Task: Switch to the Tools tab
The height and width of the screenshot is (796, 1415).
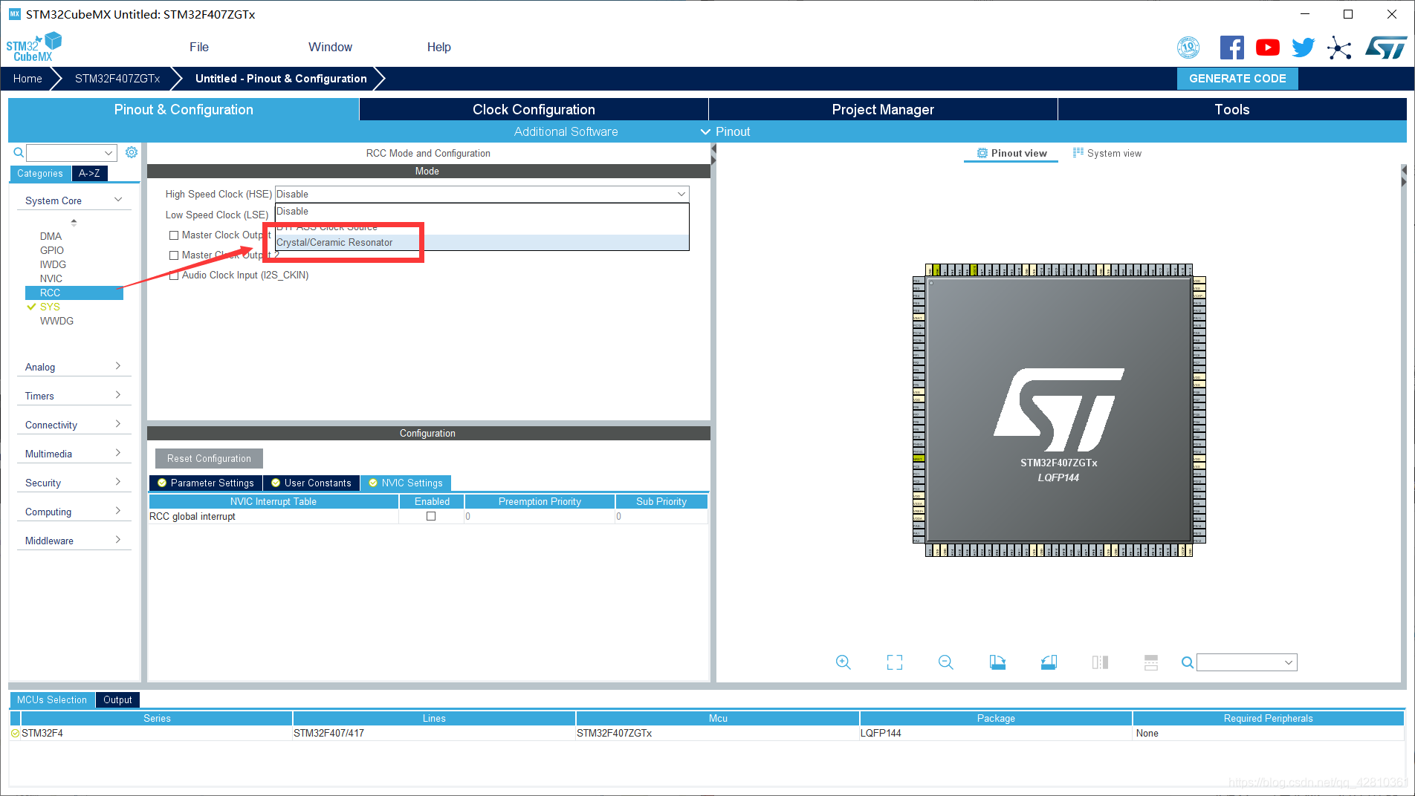Action: 1232,109
